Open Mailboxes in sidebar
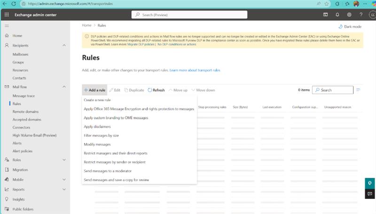Screen dimensions: 376x214 pyautogui.click(x=20, y=54)
